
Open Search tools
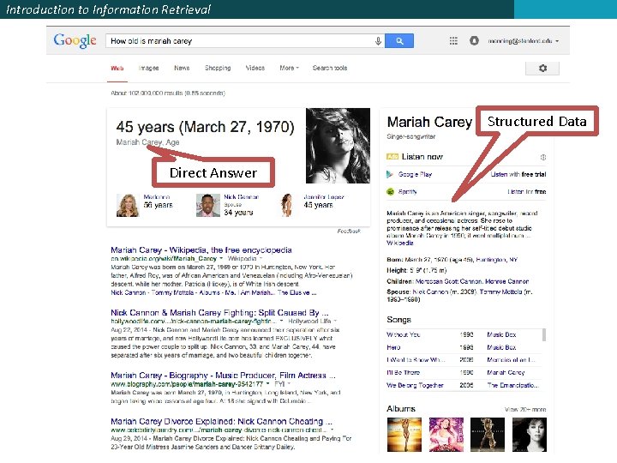pos(330,68)
